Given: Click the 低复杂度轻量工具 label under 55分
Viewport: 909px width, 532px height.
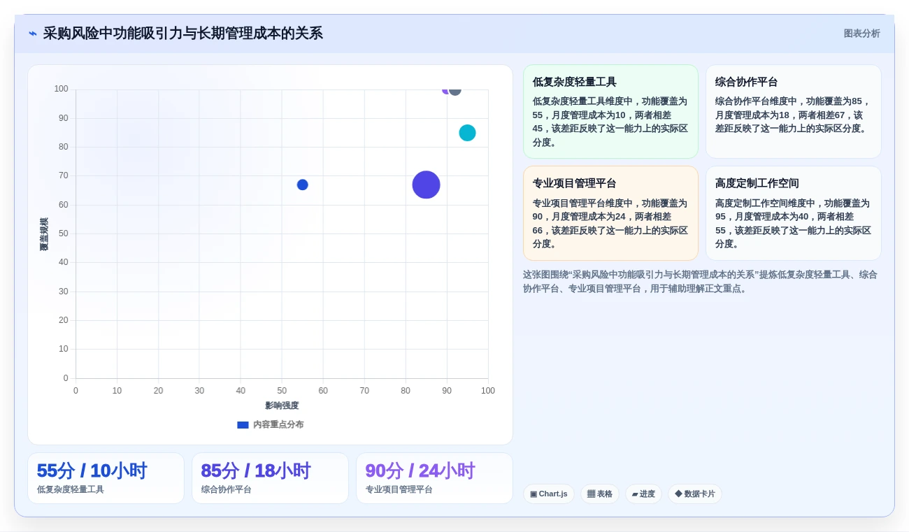Looking at the screenshot, I should pyautogui.click(x=71, y=489).
